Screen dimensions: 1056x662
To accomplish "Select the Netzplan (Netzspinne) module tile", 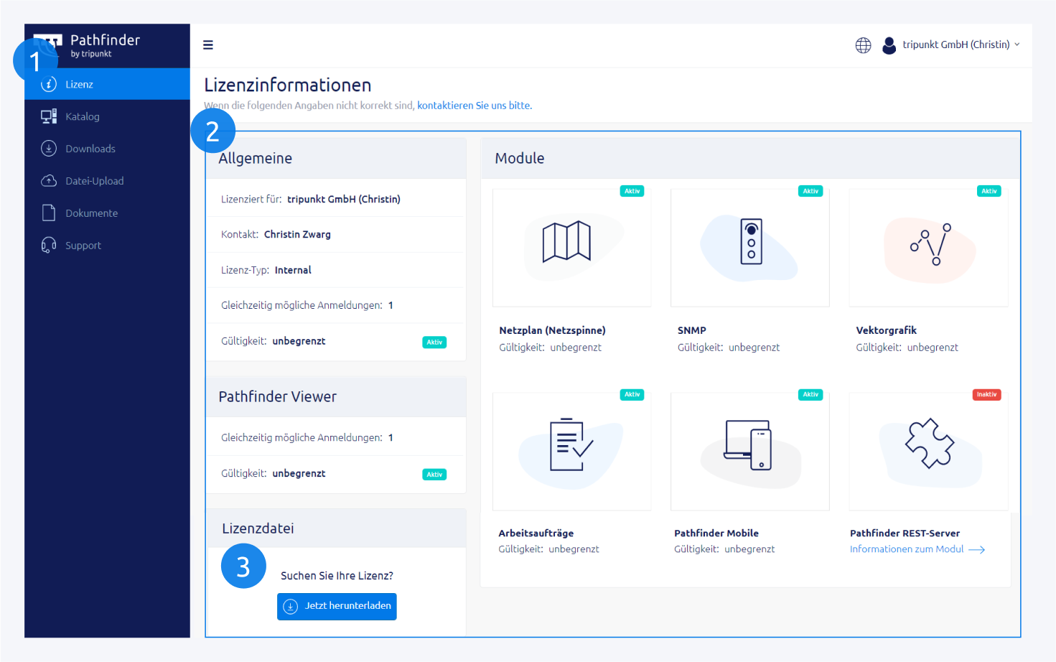I will pos(571,248).
